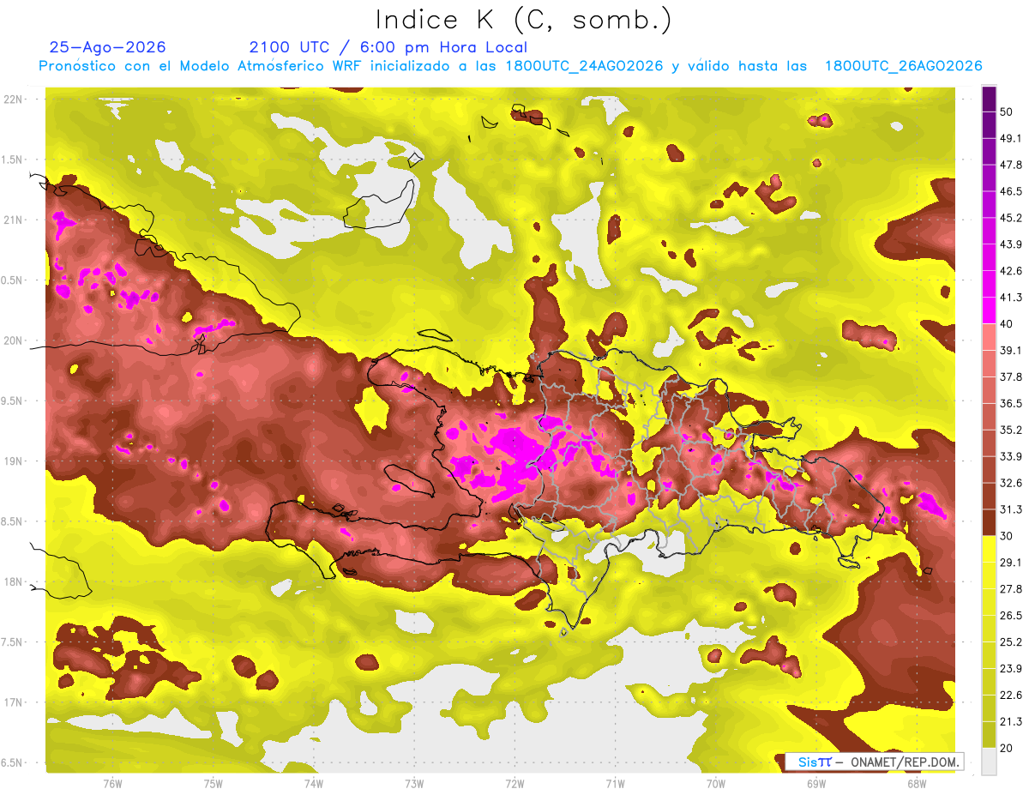The height and width of the screenshot is (795, 1029).
Task: Click the color bar value "49.1"
Action: point(1011,138)
